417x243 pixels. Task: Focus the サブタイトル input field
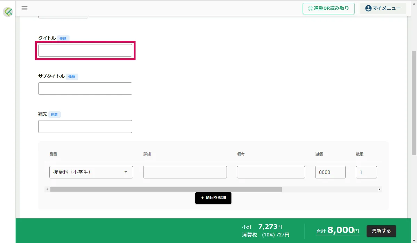85,89
